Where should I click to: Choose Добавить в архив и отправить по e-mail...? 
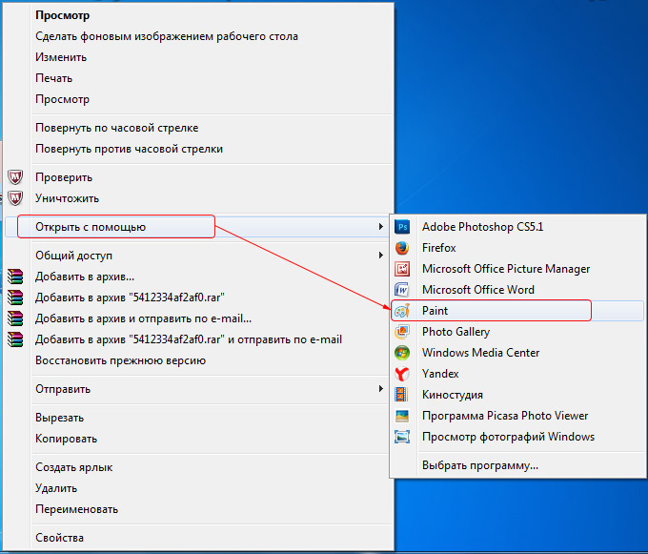(x=143, y=318)
